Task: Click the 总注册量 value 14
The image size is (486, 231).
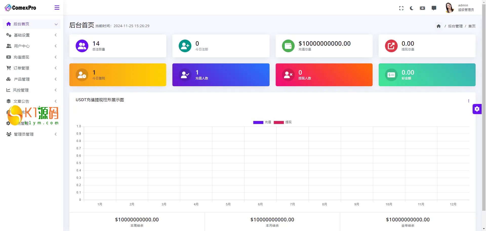Action: point(96,43)
